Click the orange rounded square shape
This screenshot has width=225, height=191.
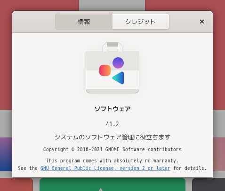point(105,70)
